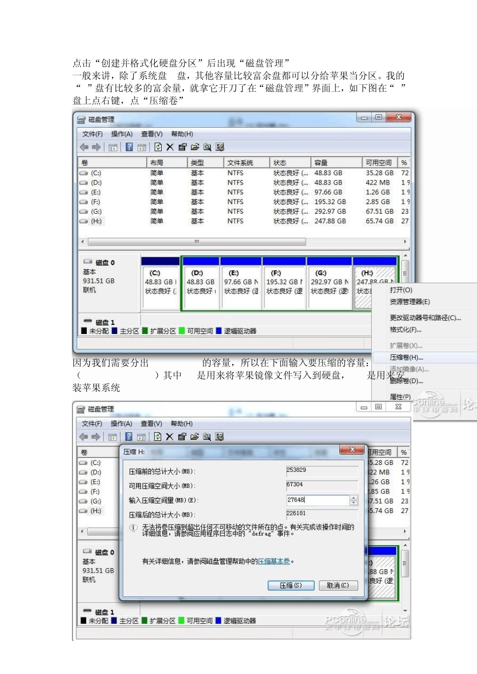This screenshot has width=477, height=674.
Task: Select (C:) row in context-menu window volume list
Action: (x=244, y=173)
